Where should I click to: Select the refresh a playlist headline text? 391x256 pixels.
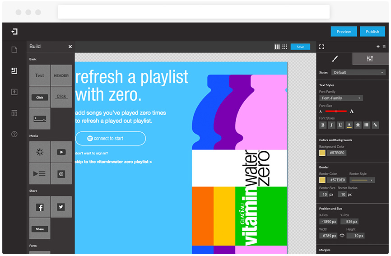coord(132,86)
